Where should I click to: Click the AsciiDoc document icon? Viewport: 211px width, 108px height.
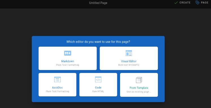57,79
